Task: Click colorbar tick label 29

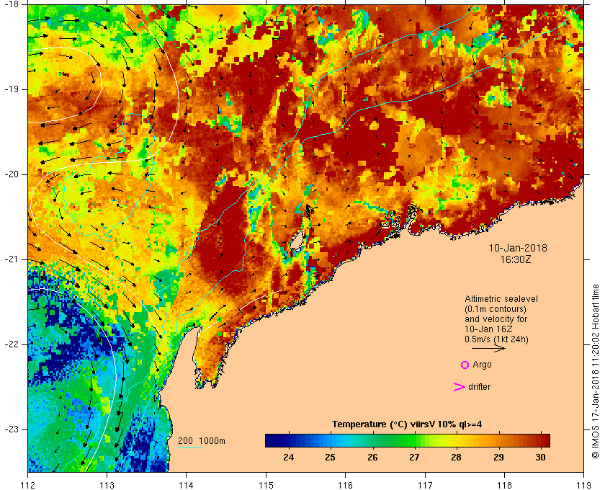Action: point(498,457)
